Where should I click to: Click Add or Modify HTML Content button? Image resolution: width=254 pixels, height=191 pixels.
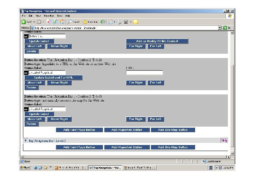point(157,41)
